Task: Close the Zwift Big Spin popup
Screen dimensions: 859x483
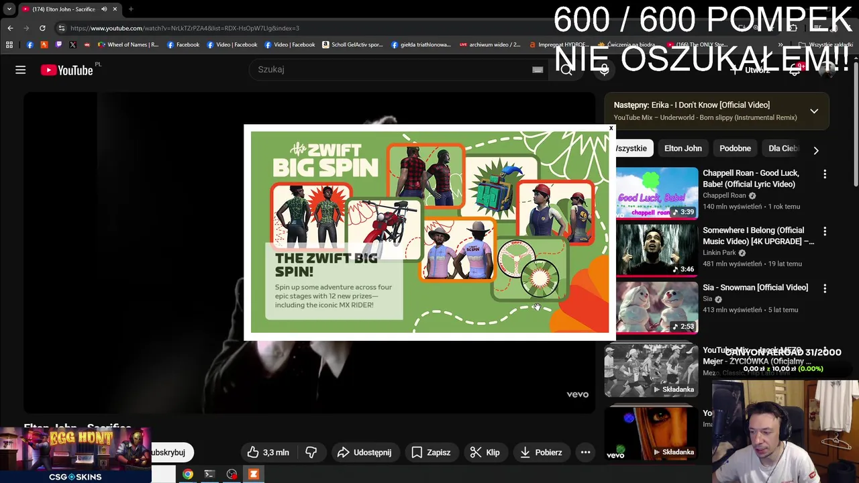Action: click(611, 128)
